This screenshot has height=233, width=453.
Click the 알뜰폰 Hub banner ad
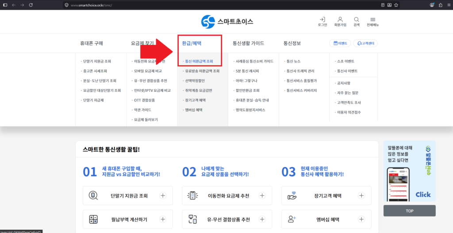pyautogui.click(x=409, y=171)
